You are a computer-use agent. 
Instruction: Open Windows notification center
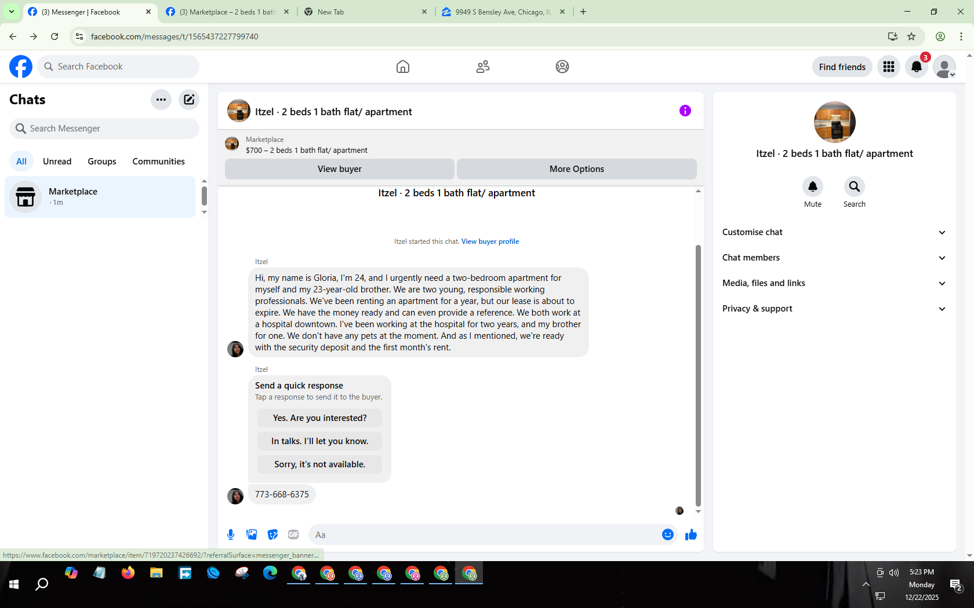[956, 585]
